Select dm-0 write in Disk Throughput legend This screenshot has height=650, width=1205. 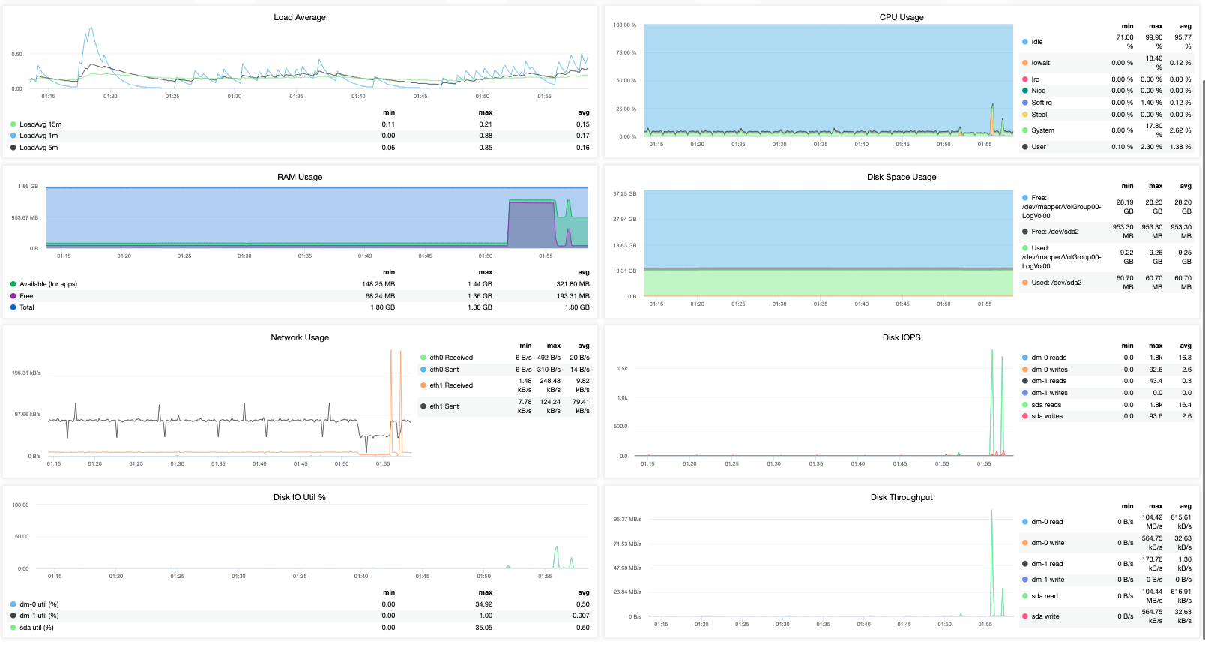tap(1048, 543)
